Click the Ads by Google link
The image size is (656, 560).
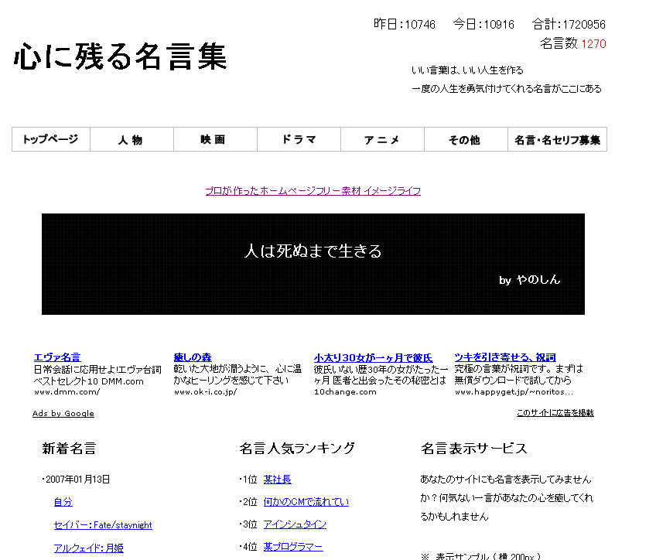(63, 414)
